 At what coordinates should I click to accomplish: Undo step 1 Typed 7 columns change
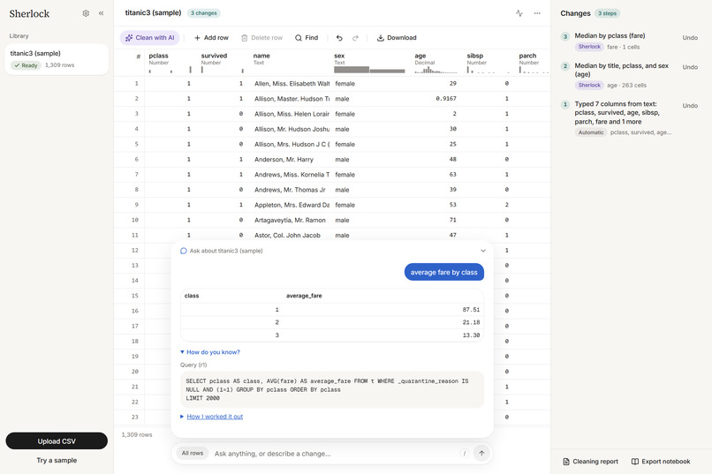tap(690, 106)
